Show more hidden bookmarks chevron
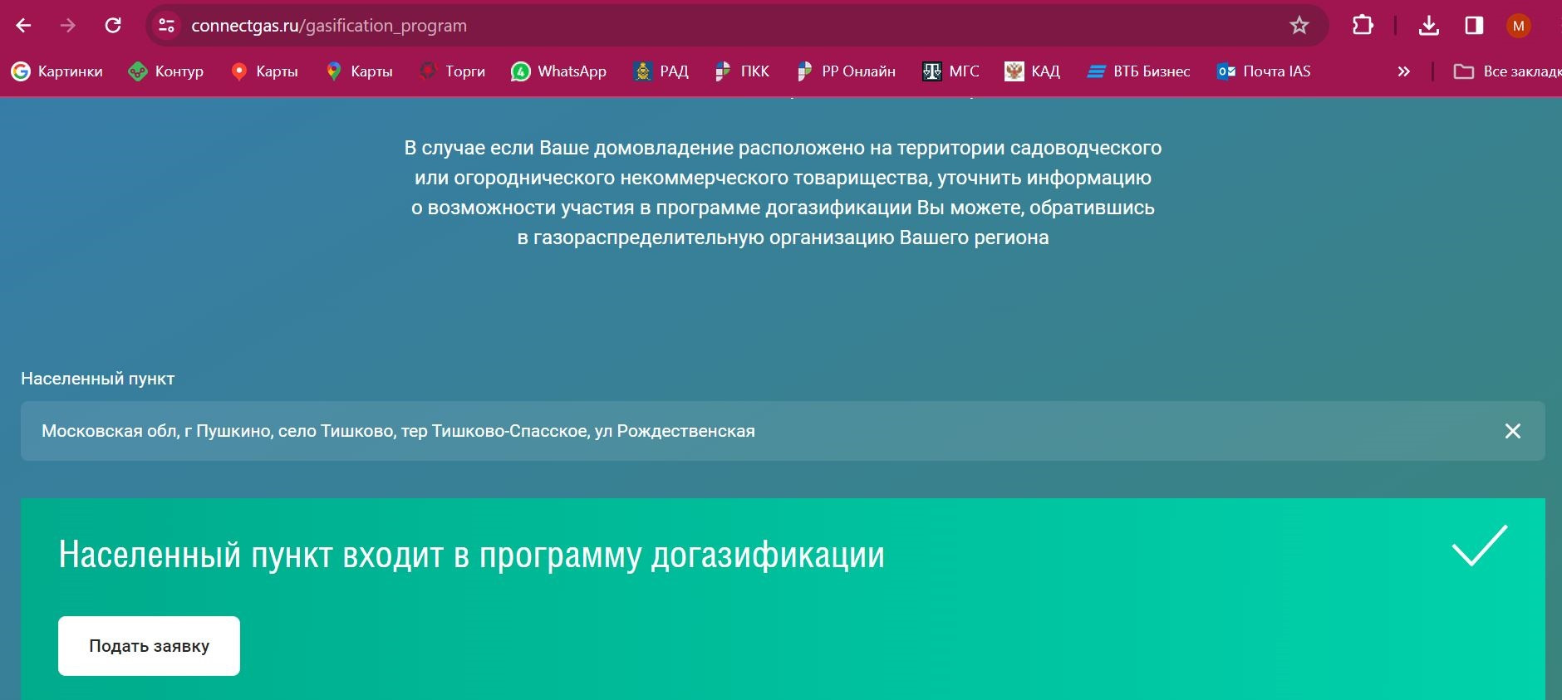 (x=1404, y=71)
